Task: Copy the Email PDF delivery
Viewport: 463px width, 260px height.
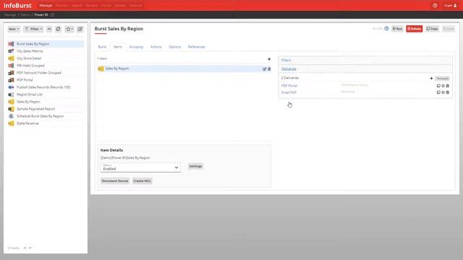Action: [x=438, y=92]
